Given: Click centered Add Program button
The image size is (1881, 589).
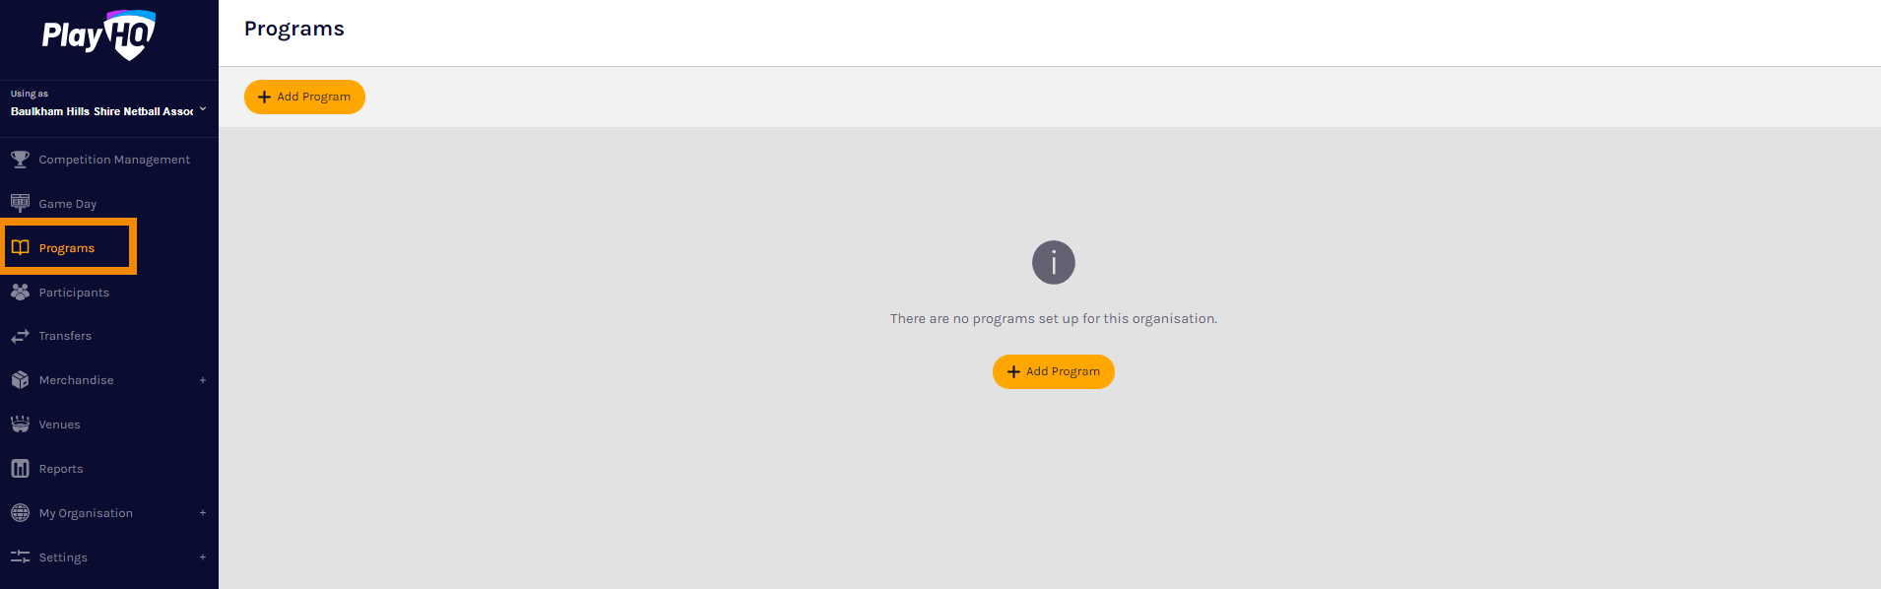Looking at the screenshot, I should pos(1053,371).
